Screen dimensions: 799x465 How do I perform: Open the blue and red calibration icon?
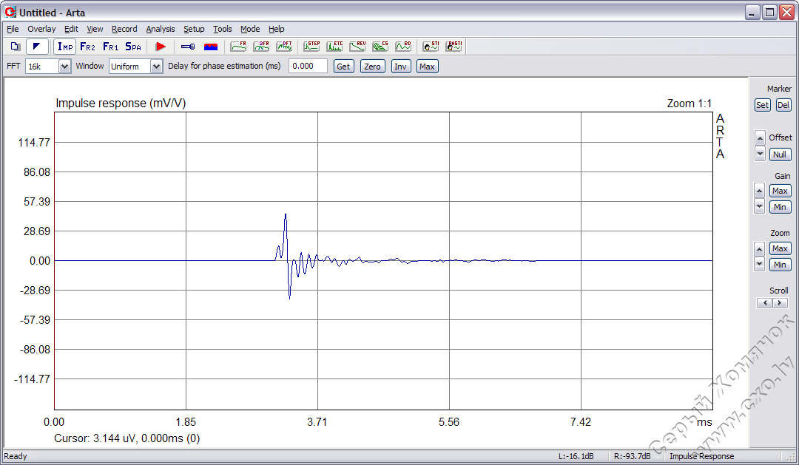pyautogui.click(x=210, y=47)
